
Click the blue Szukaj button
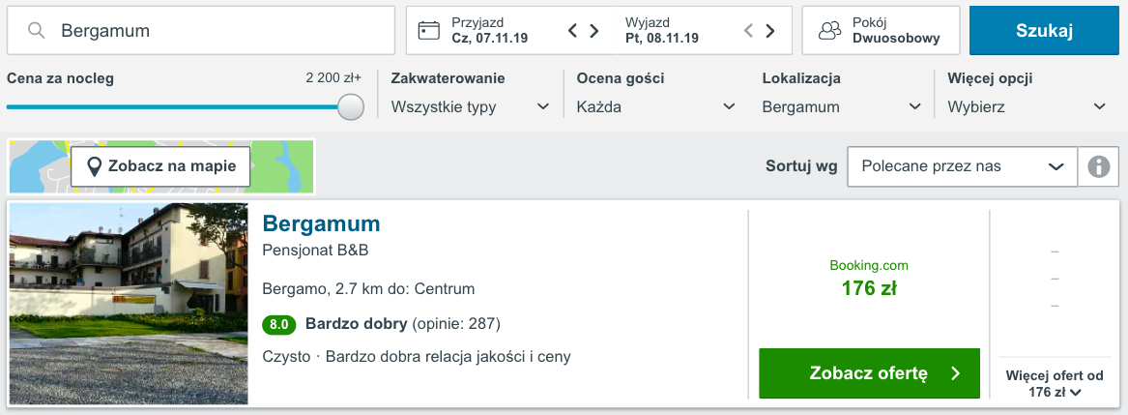(x=1045, y=30)
